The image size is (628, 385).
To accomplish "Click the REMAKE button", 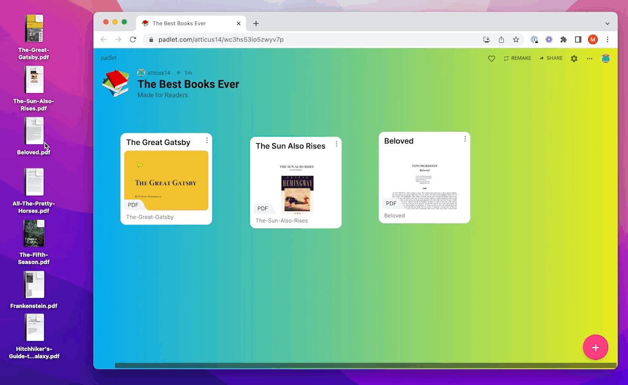I will point(517,58).
